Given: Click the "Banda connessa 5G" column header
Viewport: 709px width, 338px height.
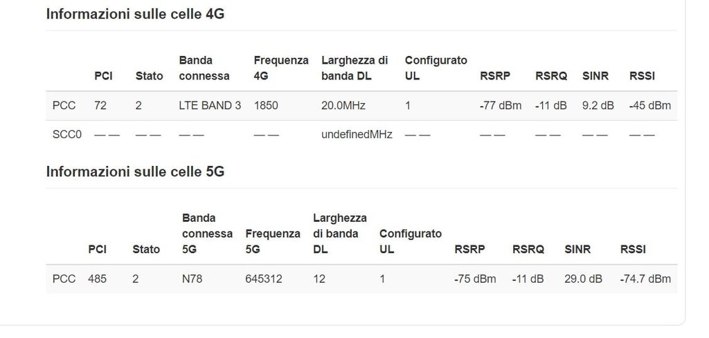Looking at the screenshot, I should [207, 234].
